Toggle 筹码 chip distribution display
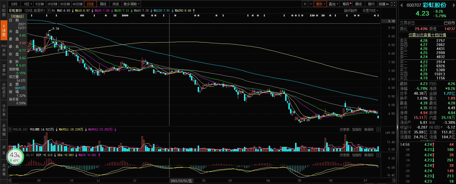The width and height of the screenshot is (456, 184). [x=347, y=4]
